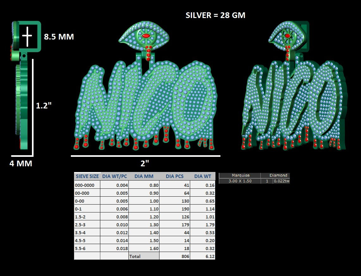Viewport: 361px width, 276px height.
Task: Click the Total label cell
Action: click(144, 256)
